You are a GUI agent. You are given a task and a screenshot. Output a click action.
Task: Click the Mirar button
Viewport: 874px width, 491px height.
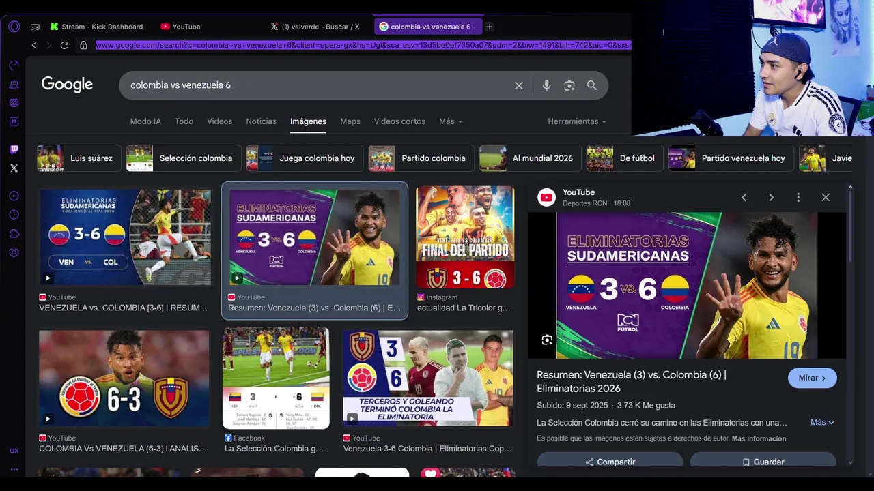pos(812,378)
